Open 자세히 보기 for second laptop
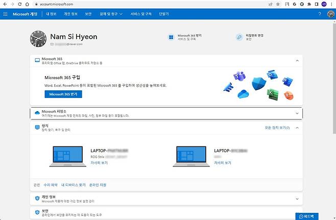336x220 pixels. (x=223, y=163)
